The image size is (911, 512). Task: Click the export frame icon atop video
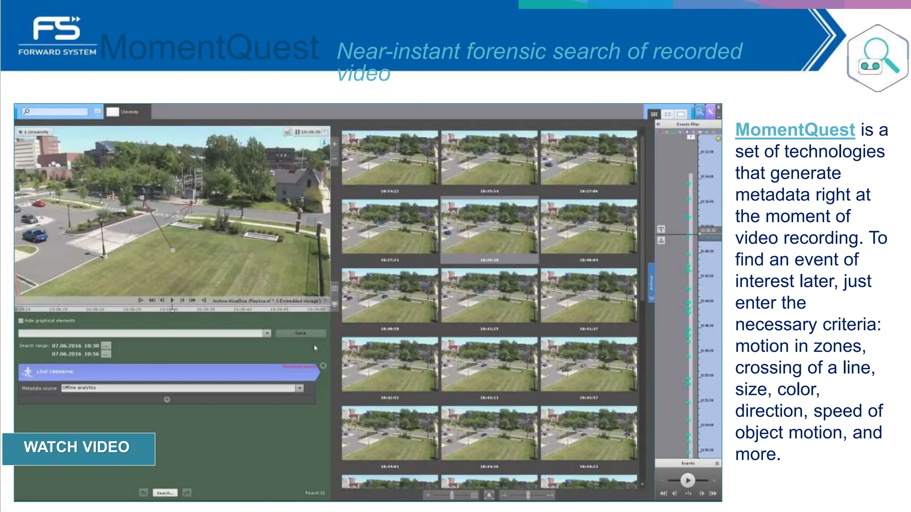point(288,132)
